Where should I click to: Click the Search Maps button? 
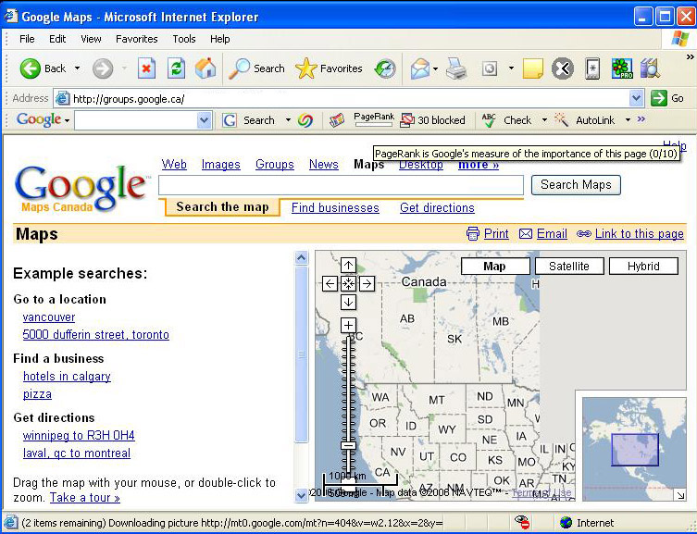[576, 185]
